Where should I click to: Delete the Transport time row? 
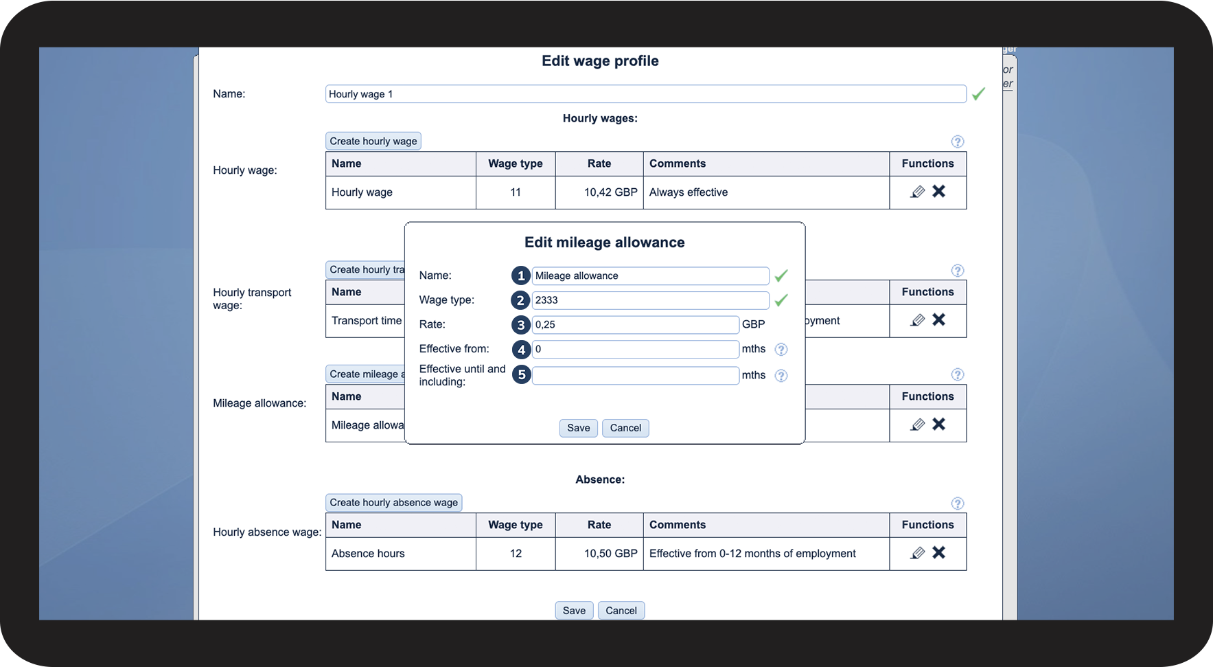(x=939, y=320)
